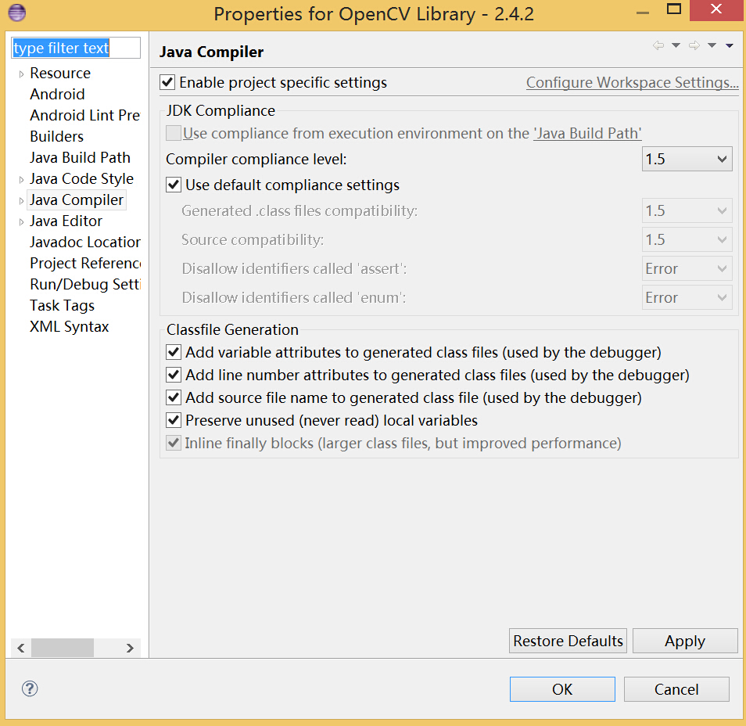Open Generated .class files compatibility dropdown
Image resolution: width=746 pixels, height=726 pixels.
tap(687, 210)
